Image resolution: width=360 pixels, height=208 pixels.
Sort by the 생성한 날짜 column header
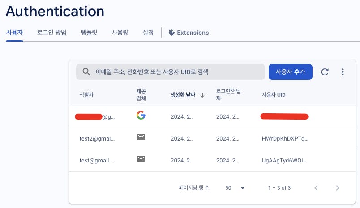[x=183, y=95]
